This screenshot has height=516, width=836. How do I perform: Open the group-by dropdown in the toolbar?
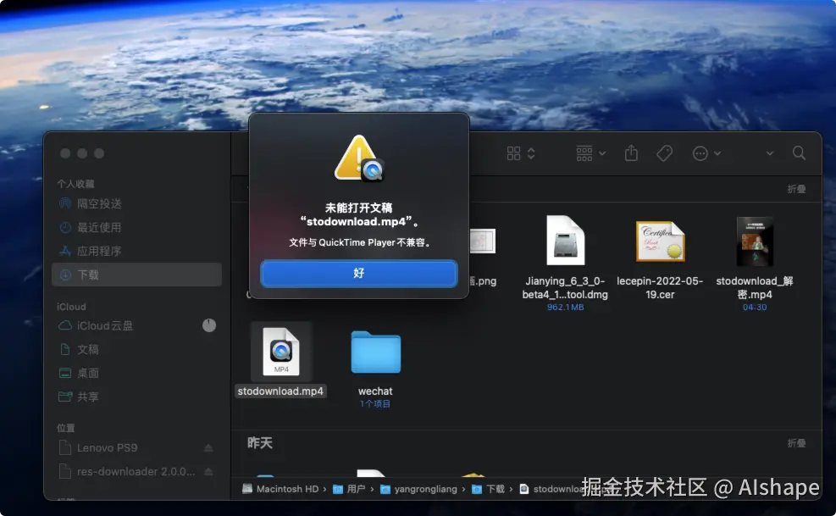[x=590, y=153]
